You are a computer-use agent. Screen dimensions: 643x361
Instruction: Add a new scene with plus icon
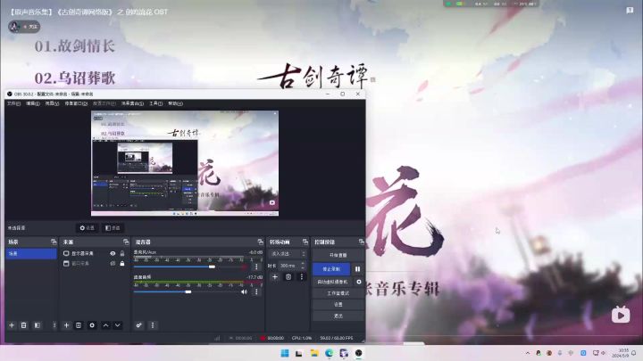(x=12, y=325)
